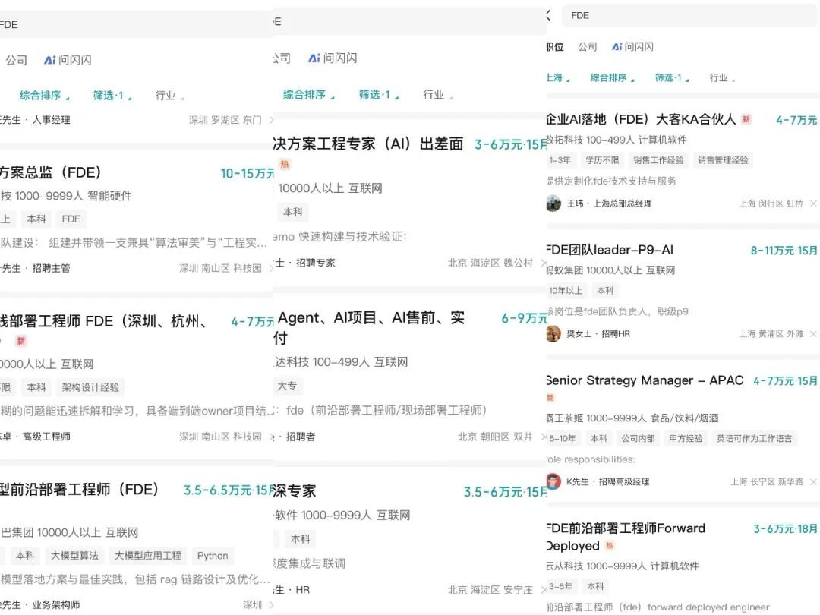Click 上海 黄浦区 外滩 location text

[771, 333]
